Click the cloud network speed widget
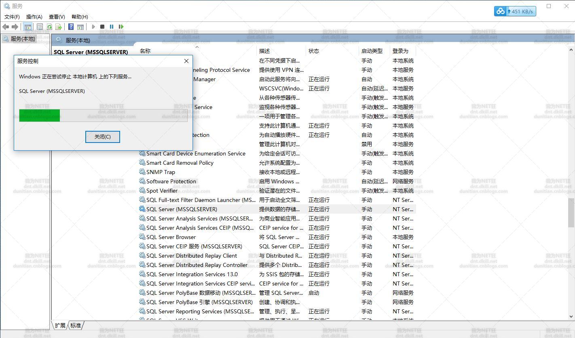Viewport: 575px width, 338px height. point(515,11)
